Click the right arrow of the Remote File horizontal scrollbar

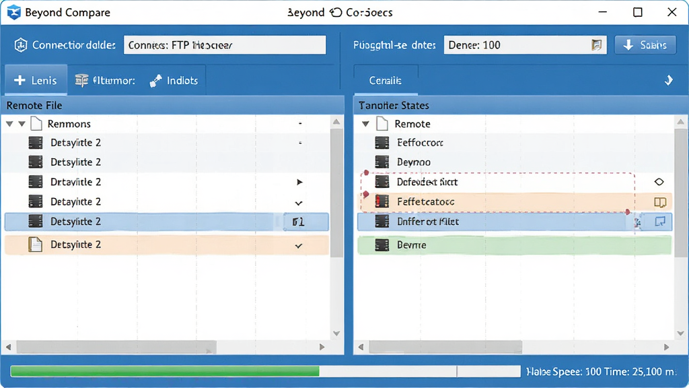pyautogui.click(x=322, y=347)
